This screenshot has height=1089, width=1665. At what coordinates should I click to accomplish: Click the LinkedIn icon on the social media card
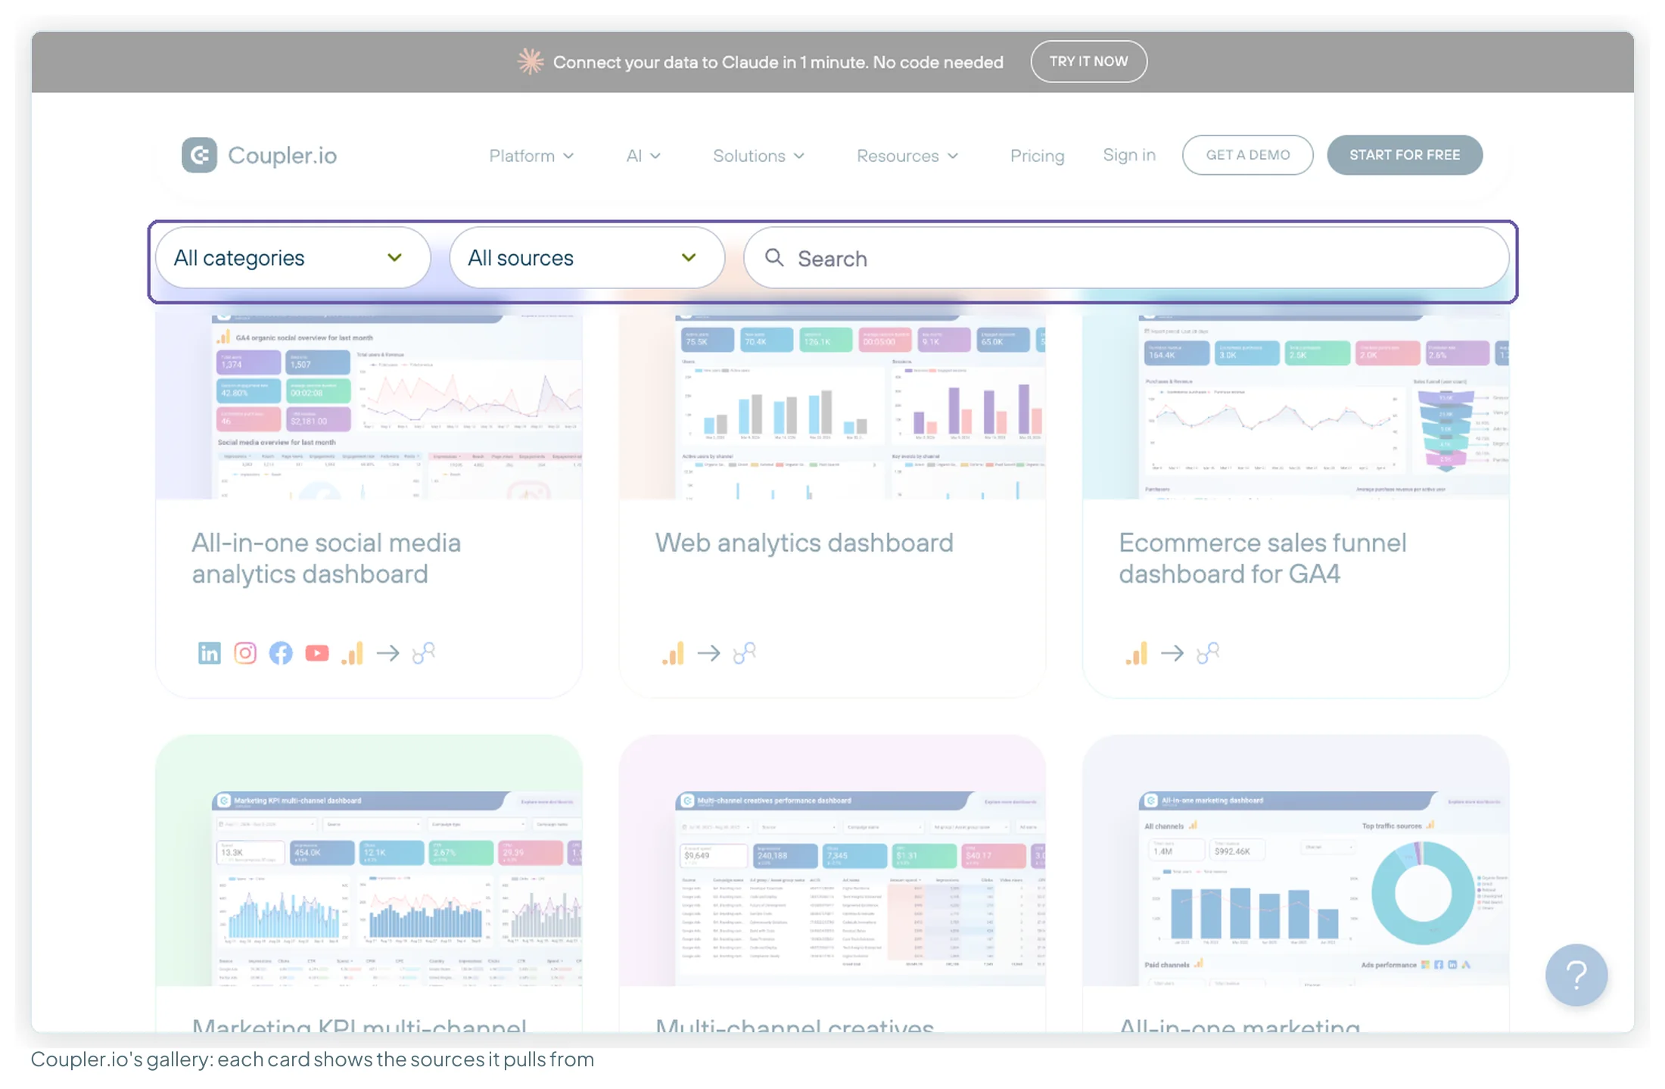(x=210, y=653)
